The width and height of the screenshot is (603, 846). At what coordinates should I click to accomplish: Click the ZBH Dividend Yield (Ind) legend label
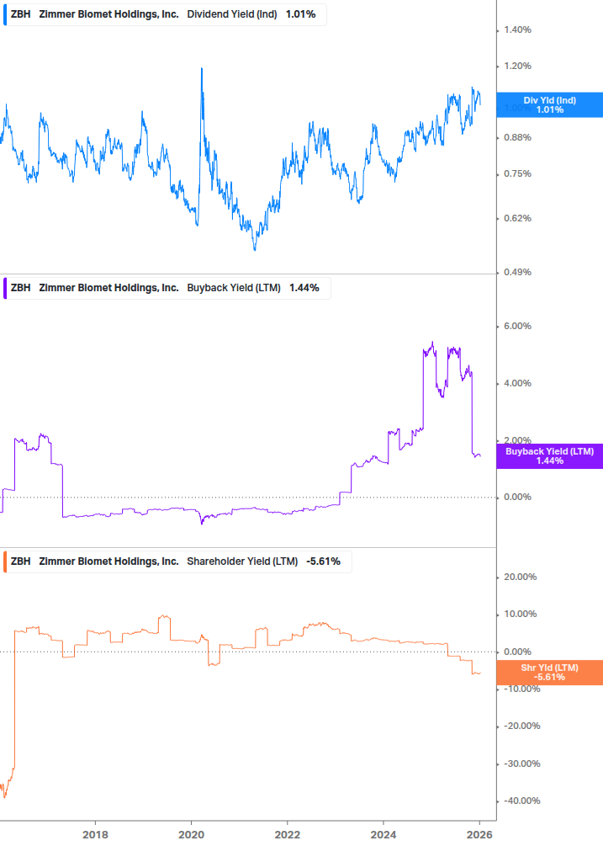pos(165,14)
